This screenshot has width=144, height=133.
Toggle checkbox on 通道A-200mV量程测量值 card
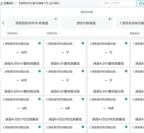point(40,43)
